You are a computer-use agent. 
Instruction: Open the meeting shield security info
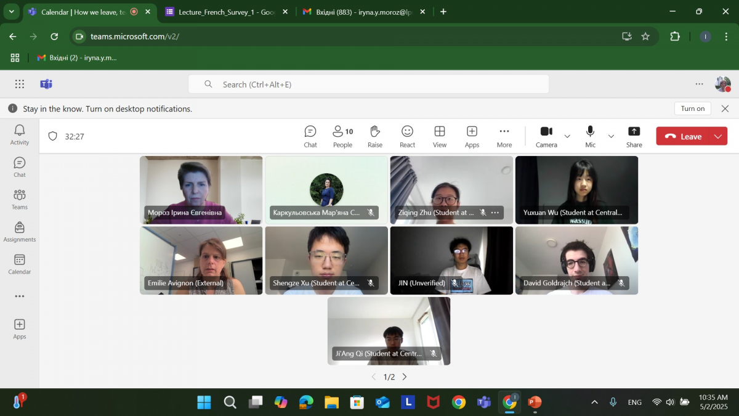coord(53,136)
